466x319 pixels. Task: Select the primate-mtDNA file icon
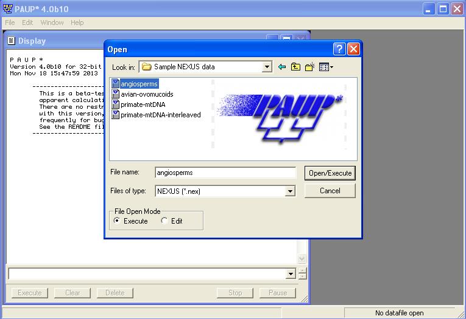point(116,105)
